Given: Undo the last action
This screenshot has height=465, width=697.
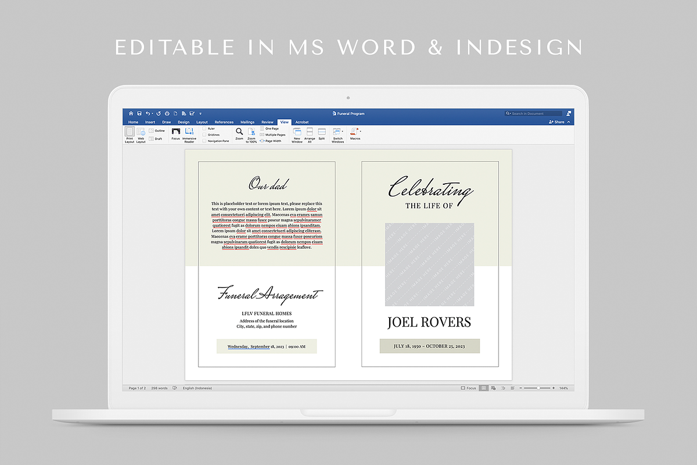Looking at the screenshot, I should click(x=148, y=113).
